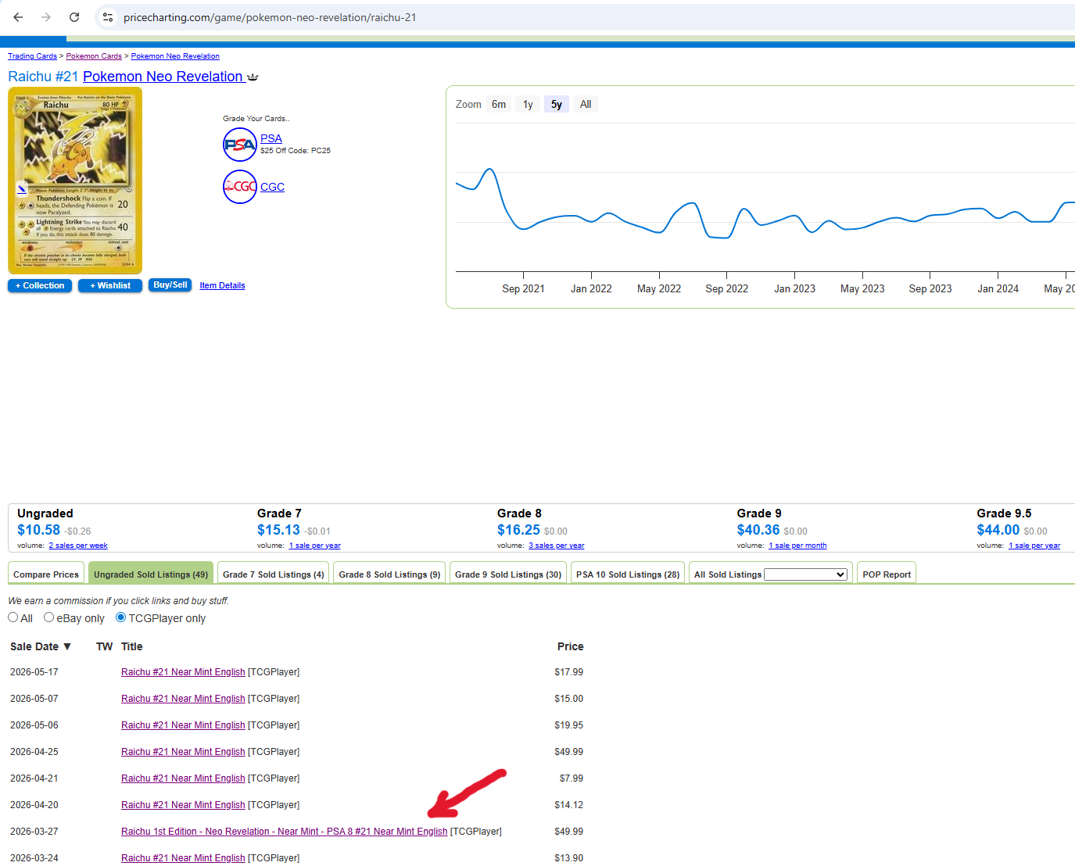Click the Ungraded price $10.58
The image size is (1075, 866).
38,530
